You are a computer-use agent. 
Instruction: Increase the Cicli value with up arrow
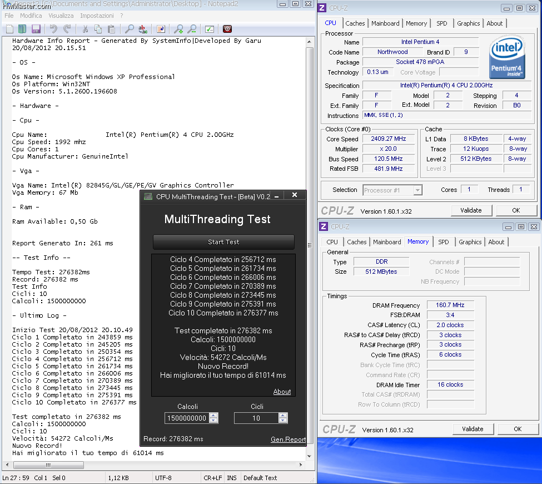pyautogui.click(x=283, y=416)
